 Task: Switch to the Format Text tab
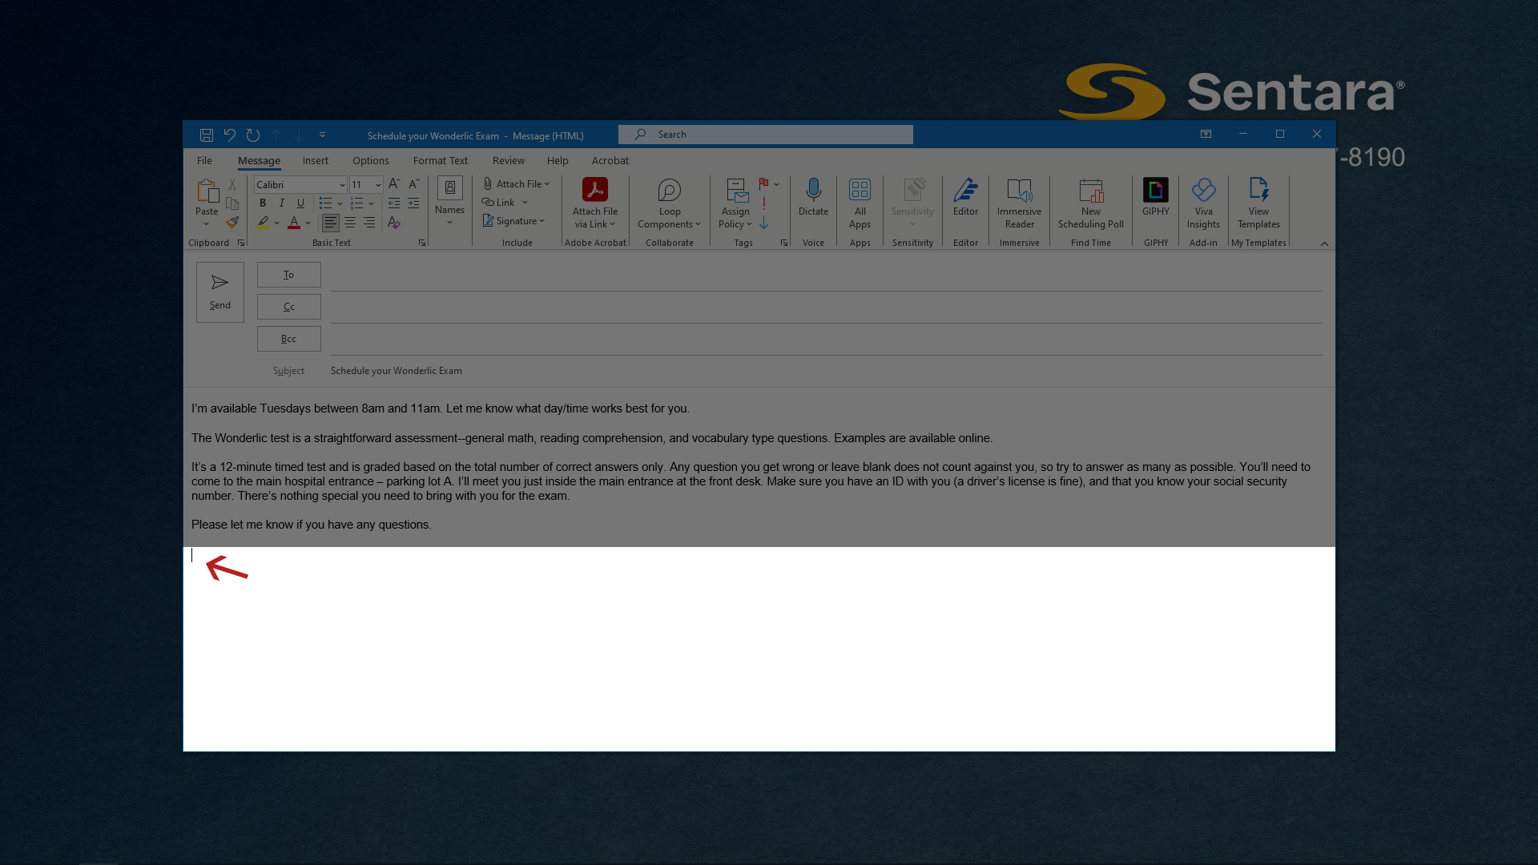pos(441,160)
